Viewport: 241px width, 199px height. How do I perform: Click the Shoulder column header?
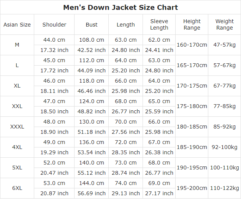pyautogui.click(x=54, y=25)
